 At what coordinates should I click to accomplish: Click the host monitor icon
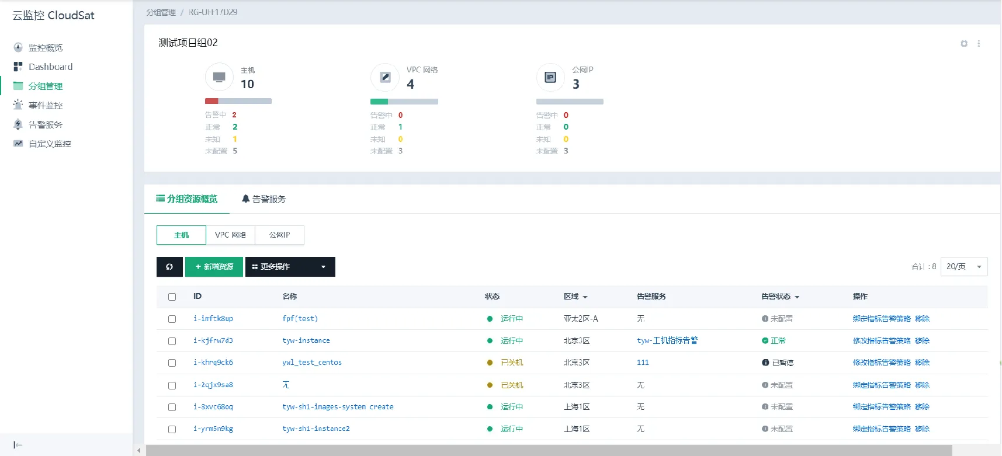pos(219,77)
